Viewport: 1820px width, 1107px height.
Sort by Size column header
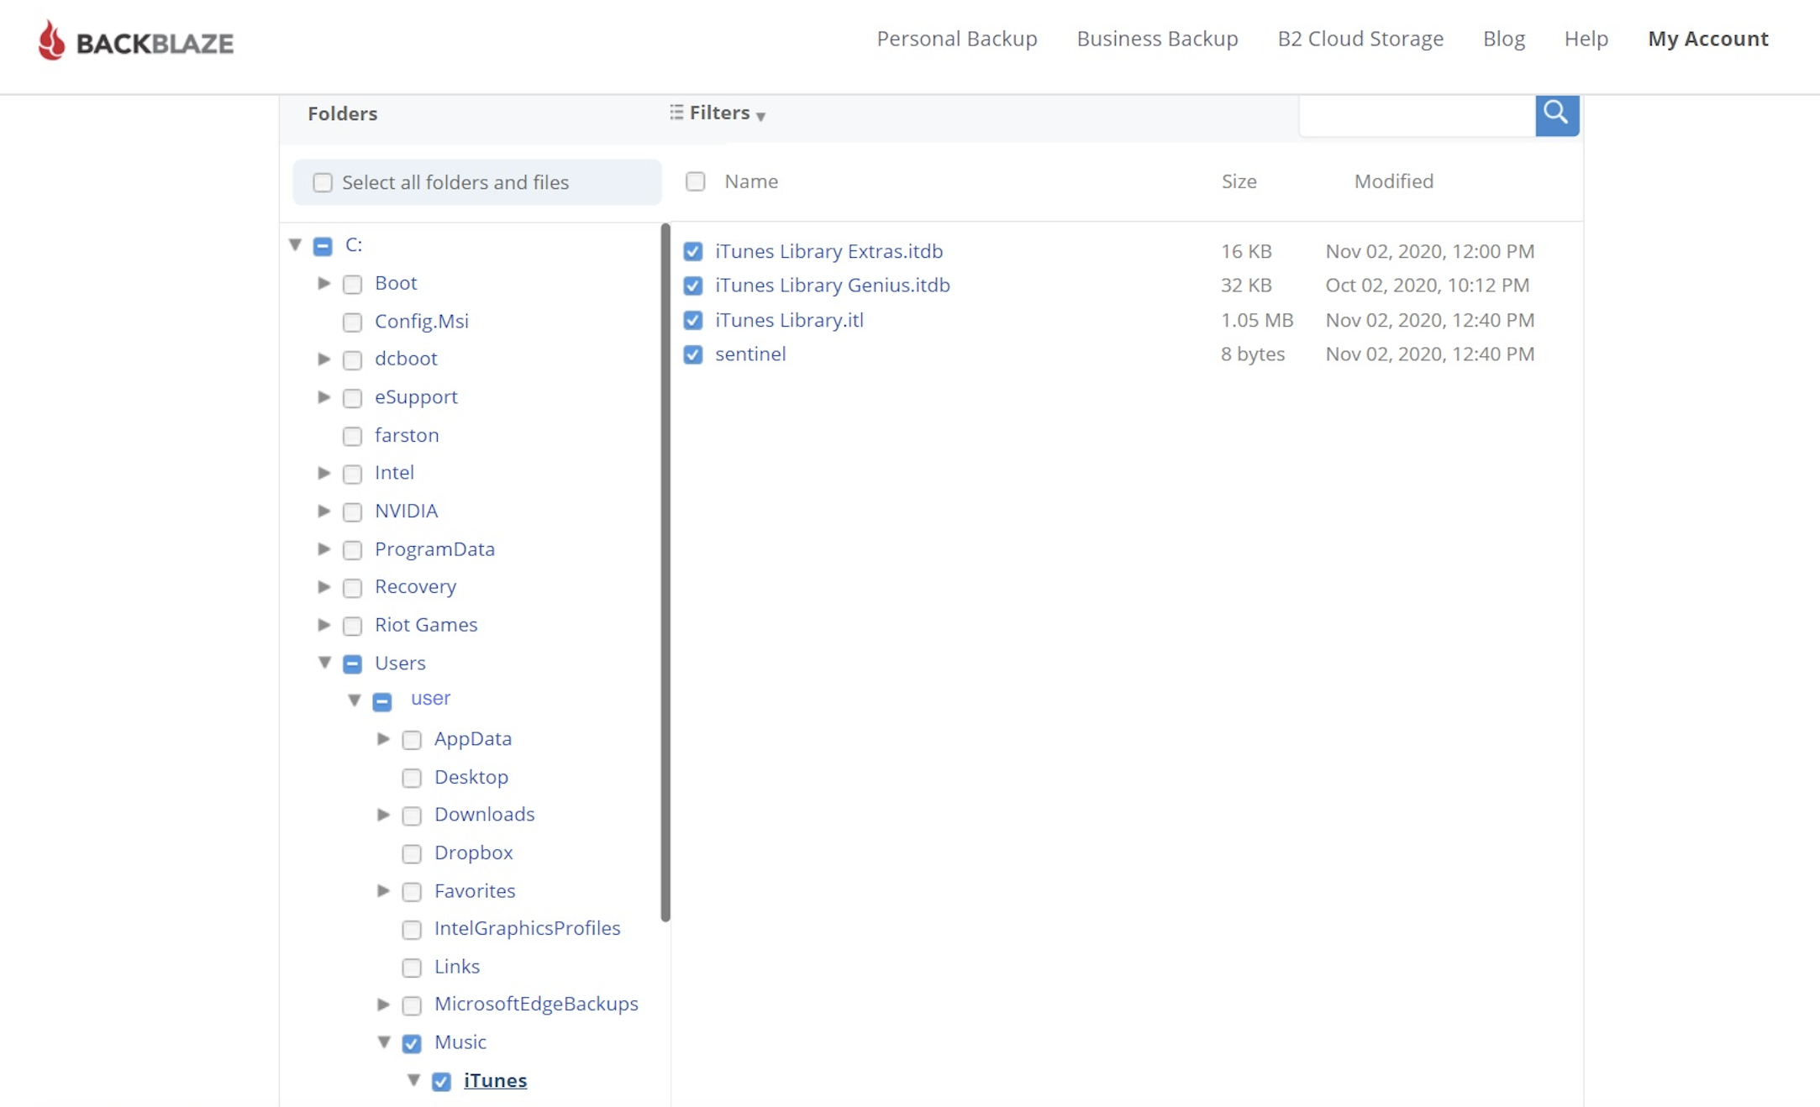coord(1239,181)
